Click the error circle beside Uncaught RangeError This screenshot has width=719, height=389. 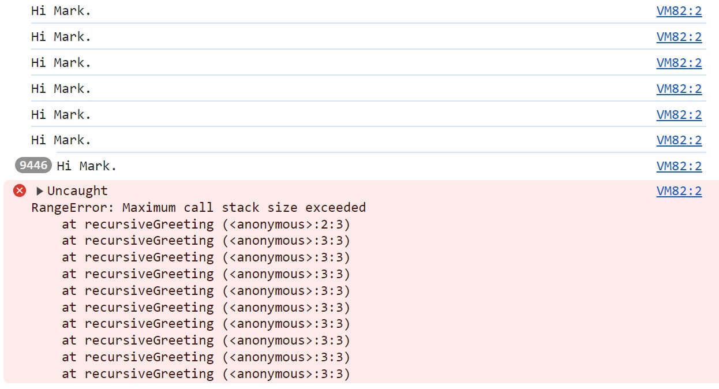click(x=19, y=190)
